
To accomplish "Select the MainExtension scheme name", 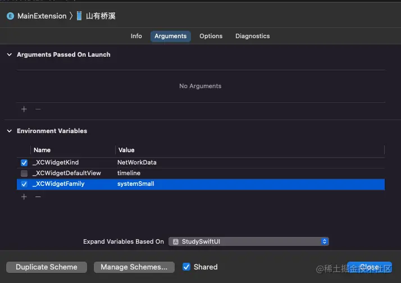I will coord(42,16).
